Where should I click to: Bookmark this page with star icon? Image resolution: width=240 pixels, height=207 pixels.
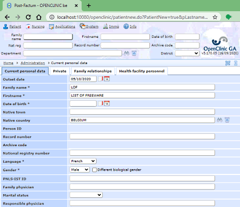click(215, 17)
